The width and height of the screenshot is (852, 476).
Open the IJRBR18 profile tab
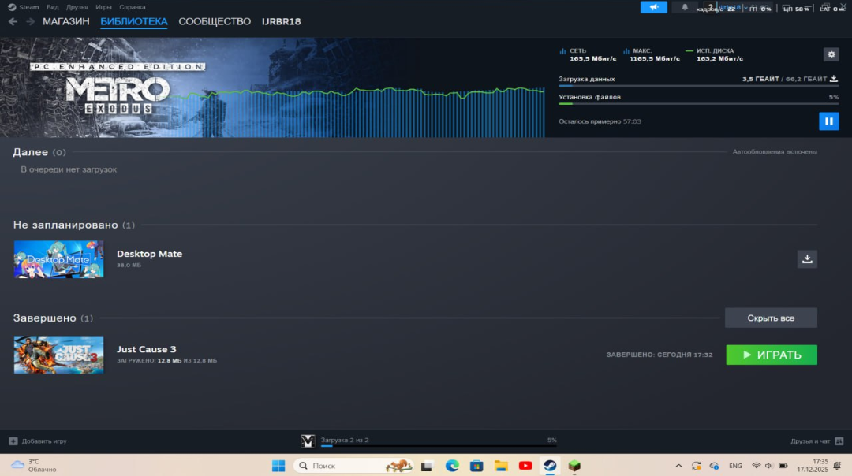coord(281,21)
